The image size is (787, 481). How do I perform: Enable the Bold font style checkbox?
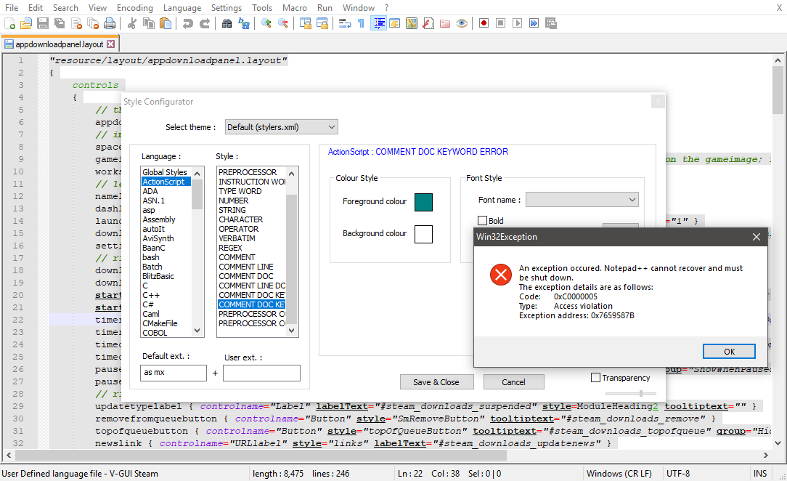[x=483, y=220]
